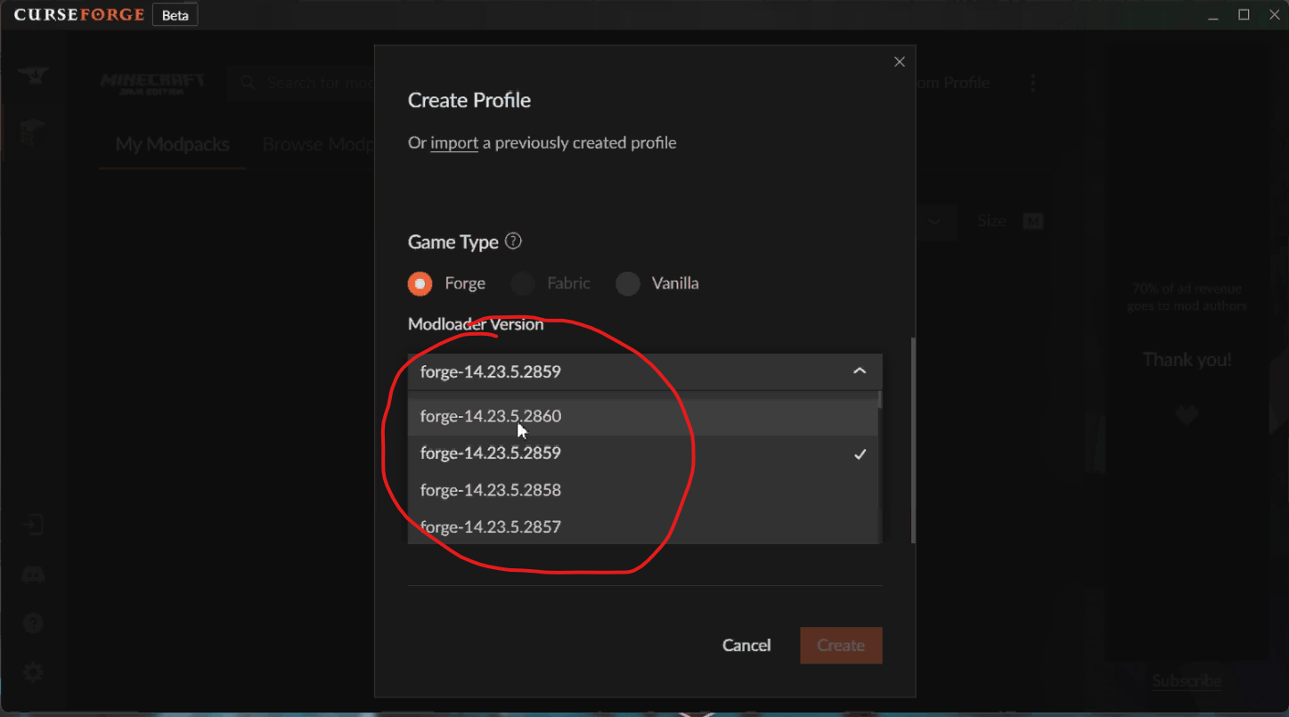Open the Game Type help icon

coord(513,241)
